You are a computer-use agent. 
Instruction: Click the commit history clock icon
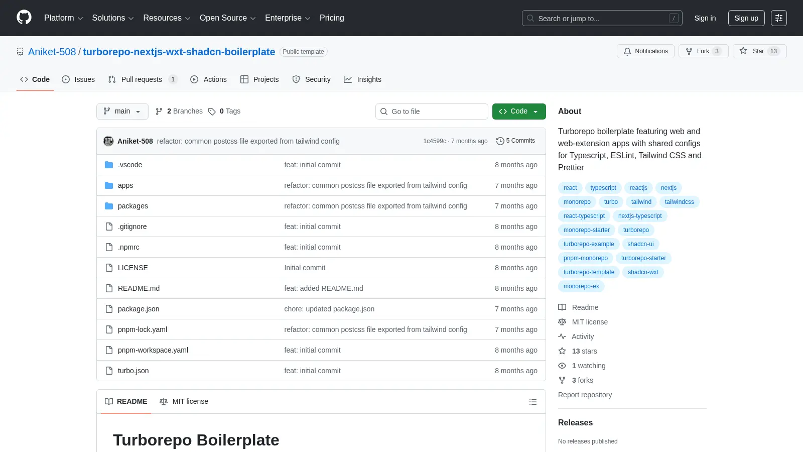pyautogui.click(x=500, y=141)
